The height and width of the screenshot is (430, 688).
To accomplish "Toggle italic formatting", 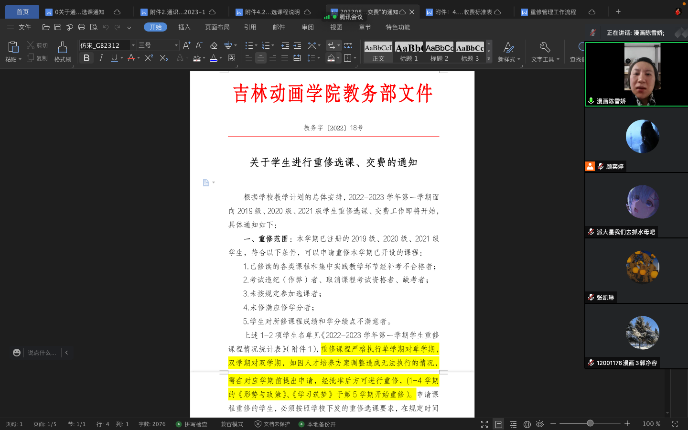I will click(101, 58).
